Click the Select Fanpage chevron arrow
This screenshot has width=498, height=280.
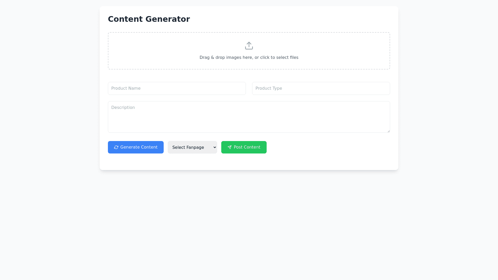215,147
